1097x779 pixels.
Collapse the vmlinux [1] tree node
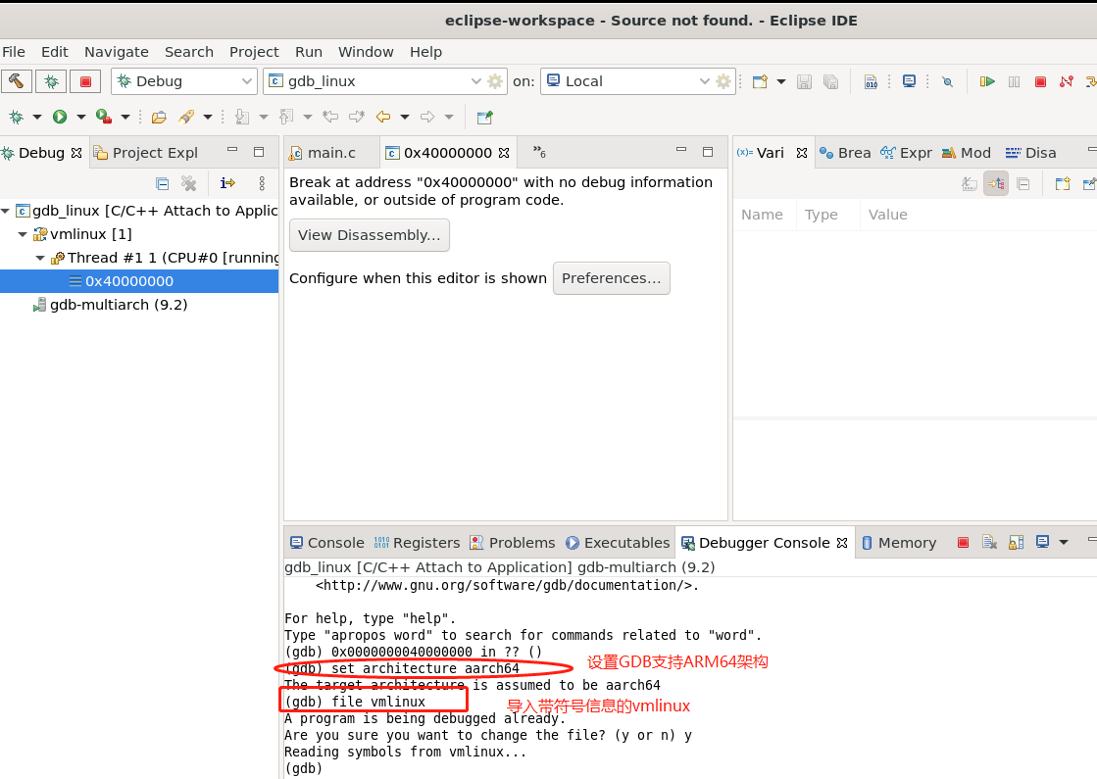click(24, 234)
